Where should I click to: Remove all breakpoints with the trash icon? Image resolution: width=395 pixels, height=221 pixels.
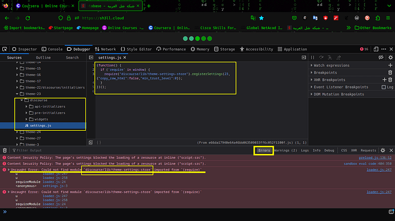coord(390,73)
